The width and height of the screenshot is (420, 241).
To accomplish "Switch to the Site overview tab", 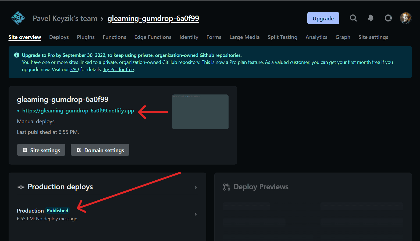I will 25,37.
